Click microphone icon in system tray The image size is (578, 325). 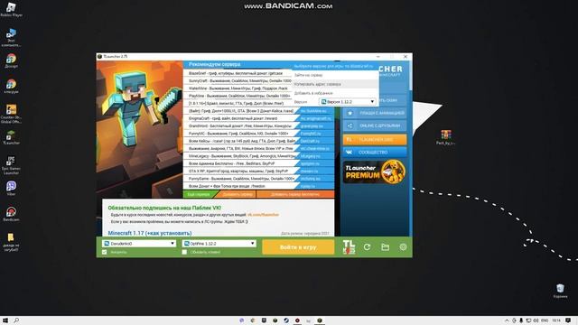[x=521, y=320]
